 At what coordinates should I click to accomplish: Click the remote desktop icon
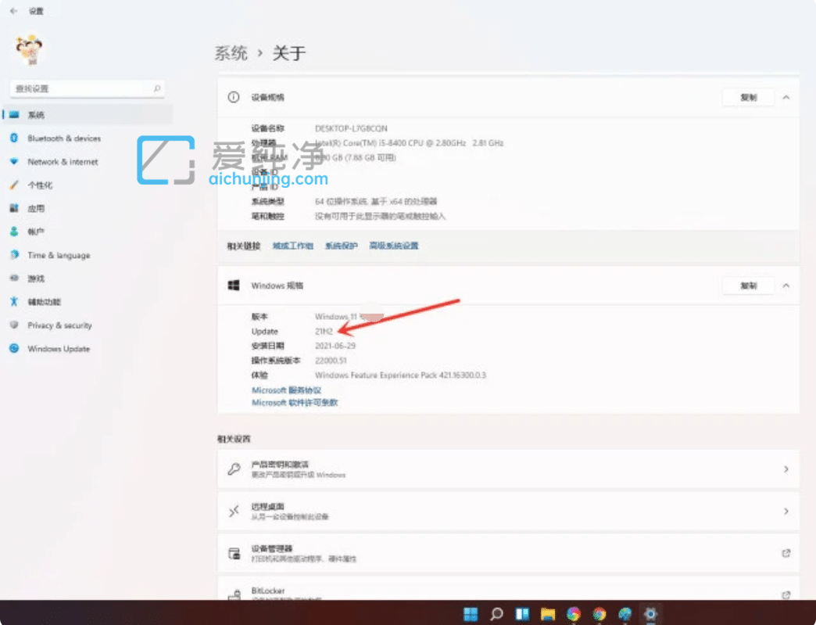click(234, 512)
